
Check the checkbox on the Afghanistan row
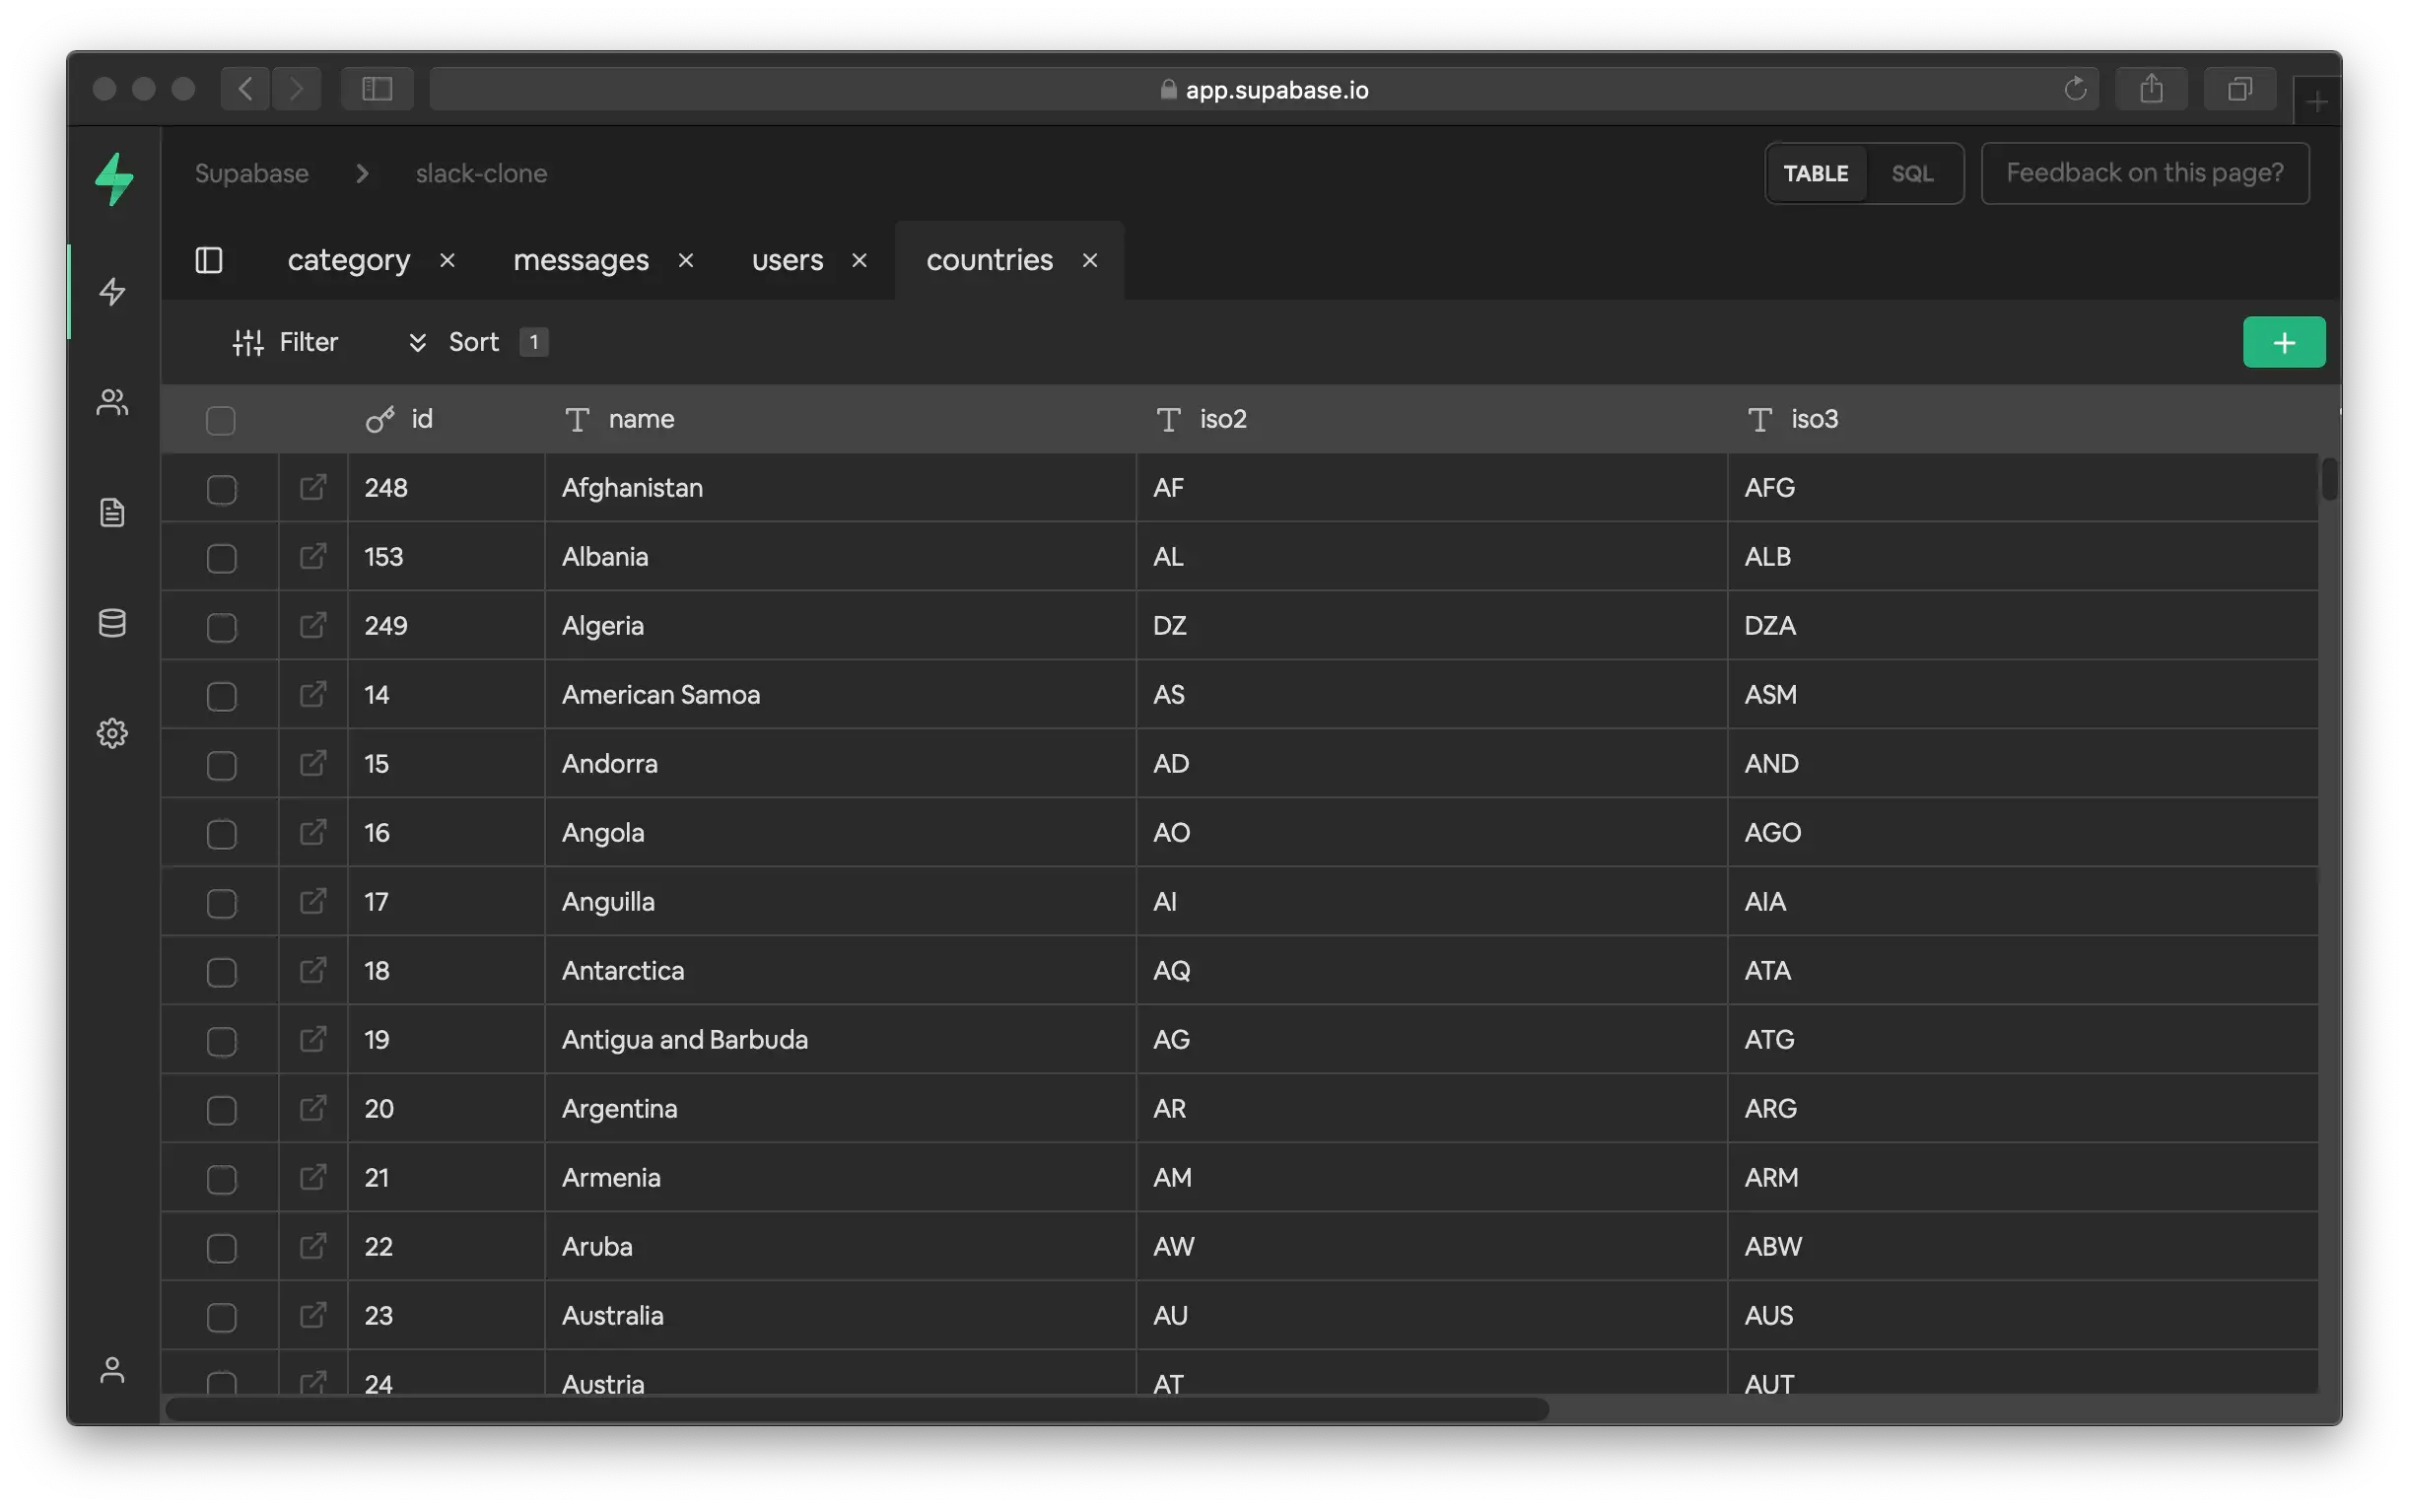221,488
